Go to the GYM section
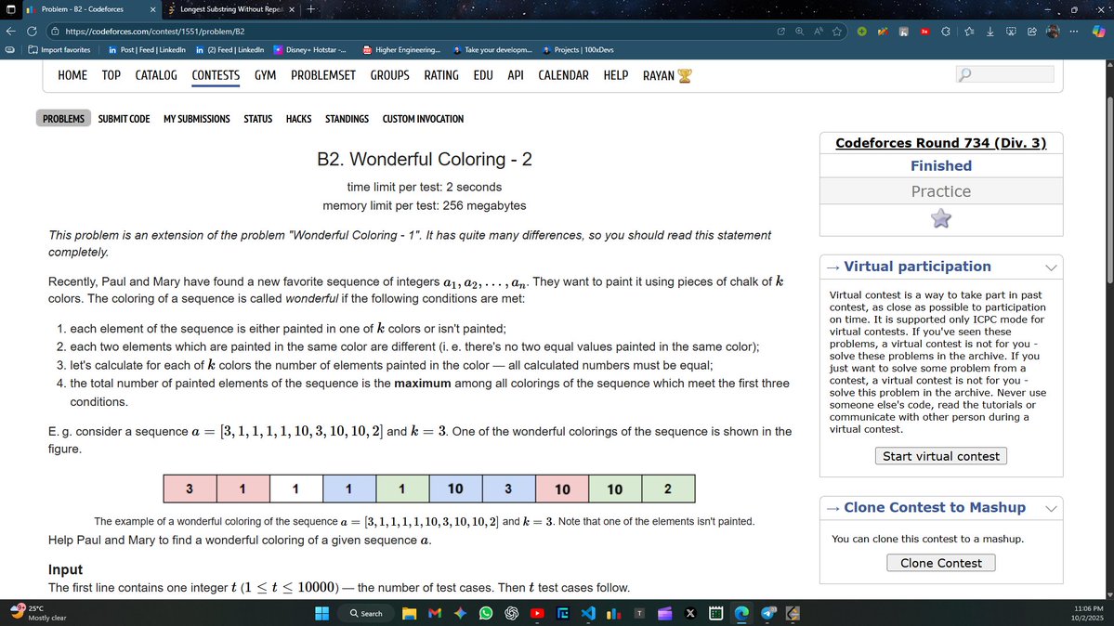Image resolution: width=1114 pixels, height=626 pixels. click(x=265, y=75)
